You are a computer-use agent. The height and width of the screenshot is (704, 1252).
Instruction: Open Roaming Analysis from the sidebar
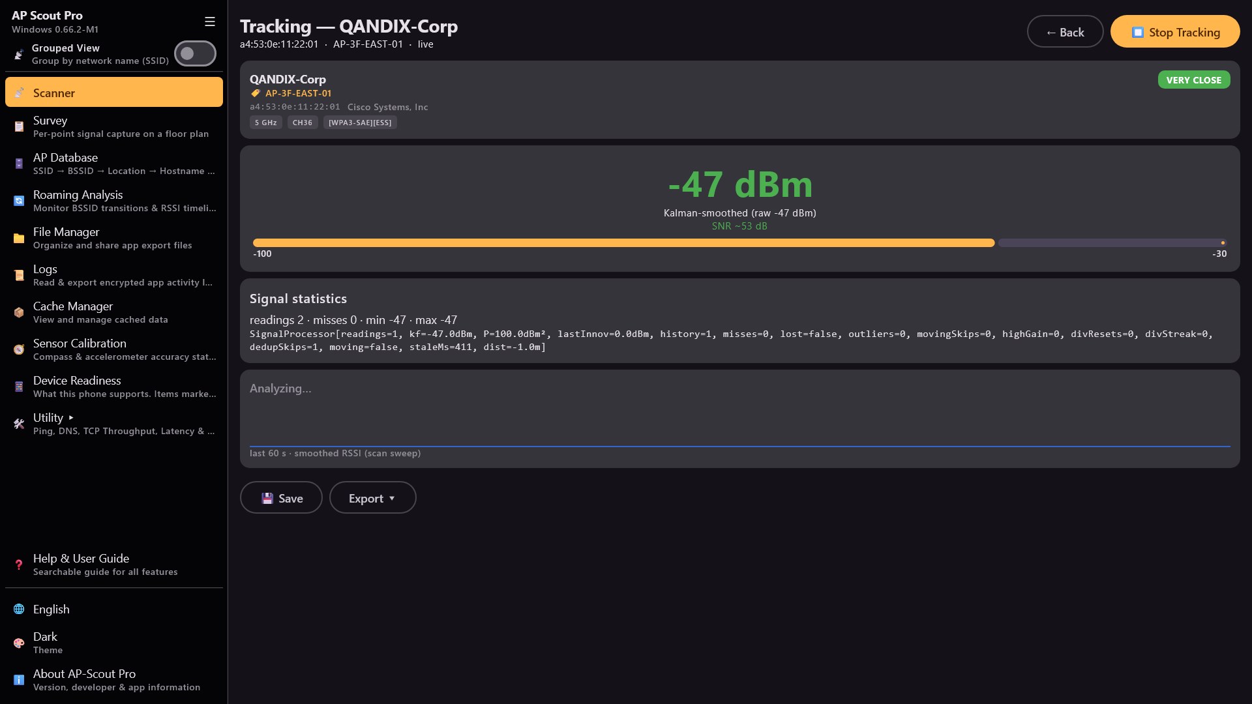click(x=114, y=201)
